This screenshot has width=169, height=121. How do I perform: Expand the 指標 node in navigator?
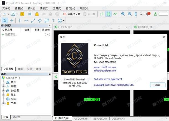pos(3,86)
